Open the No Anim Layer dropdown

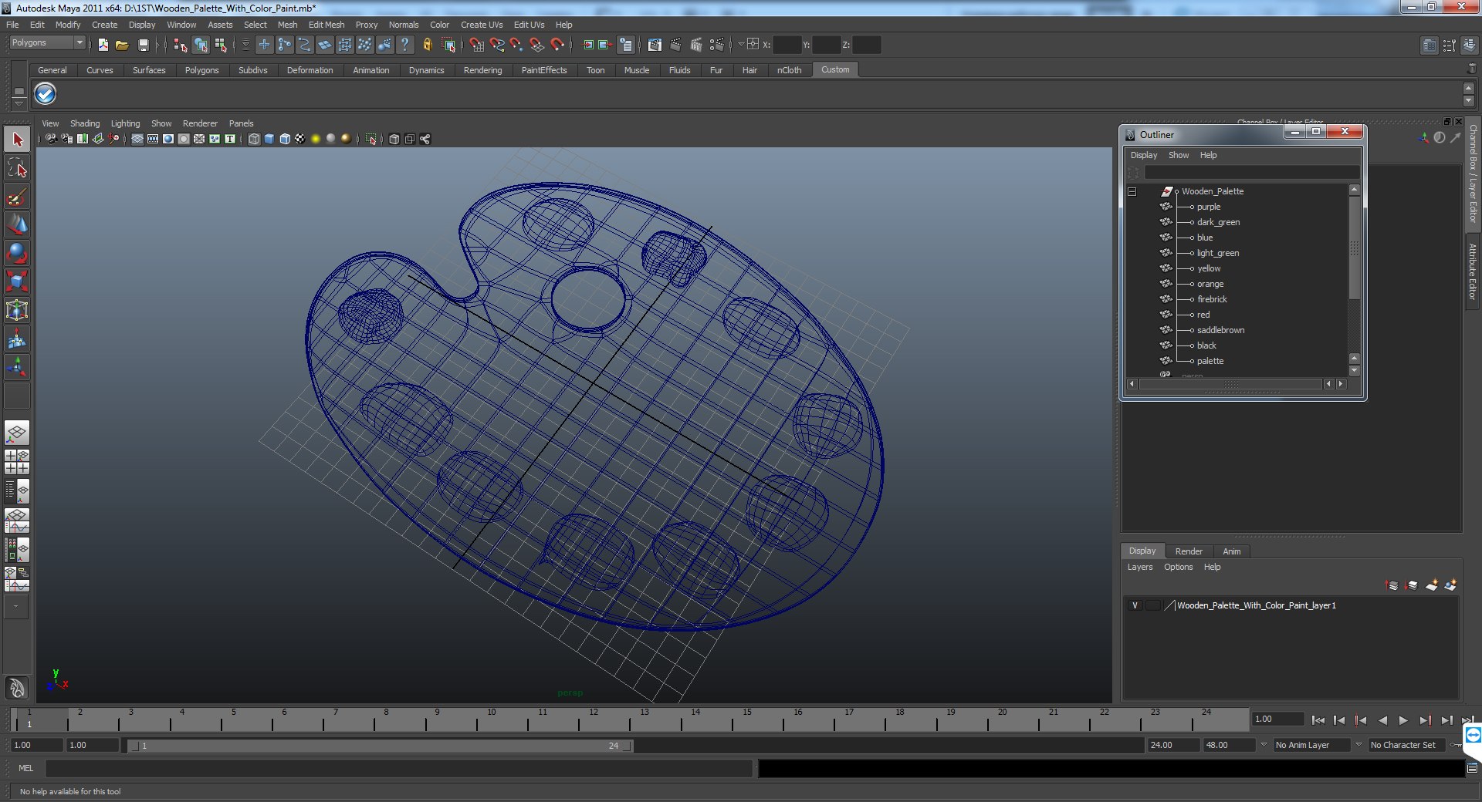point(1311,745)
